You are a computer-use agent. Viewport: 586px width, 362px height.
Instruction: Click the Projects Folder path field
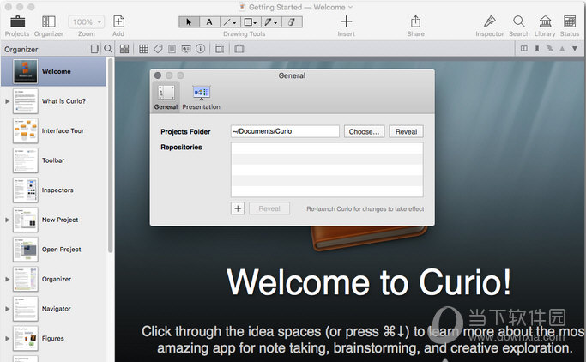285,131
